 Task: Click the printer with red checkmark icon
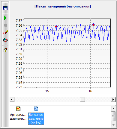[5, 40]
